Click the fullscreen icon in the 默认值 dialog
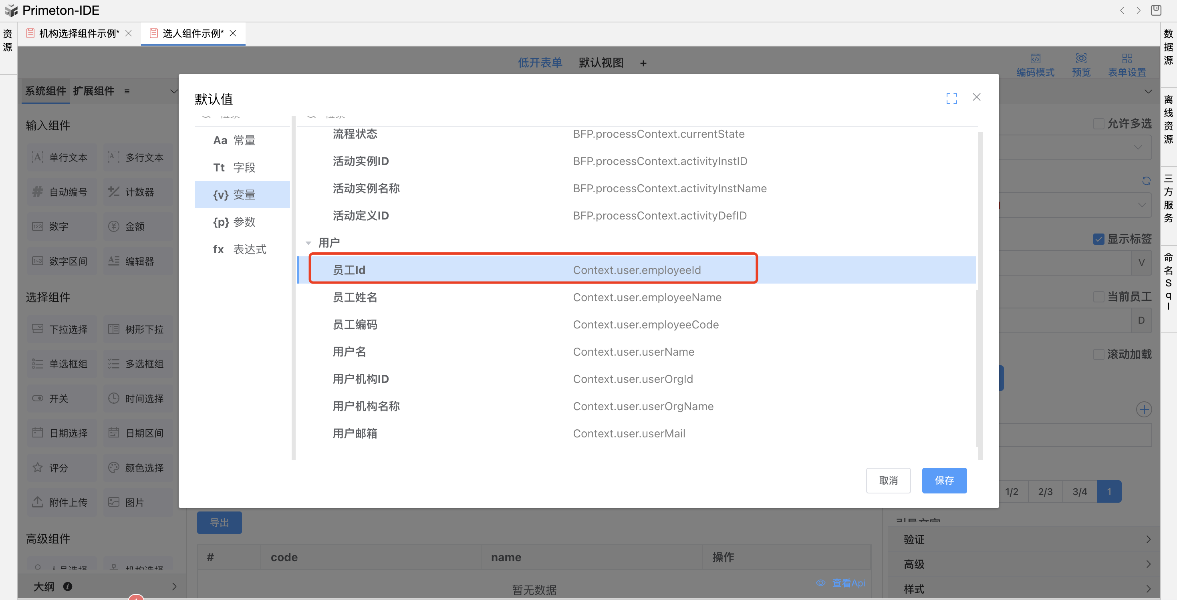 coord(951,98)
